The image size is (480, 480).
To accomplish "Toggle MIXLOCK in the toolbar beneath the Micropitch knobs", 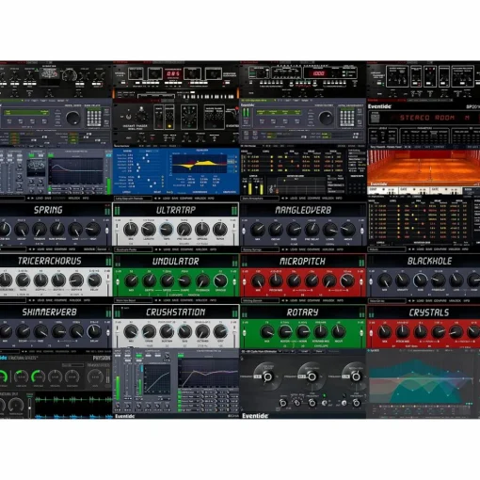I will (328, 300).
